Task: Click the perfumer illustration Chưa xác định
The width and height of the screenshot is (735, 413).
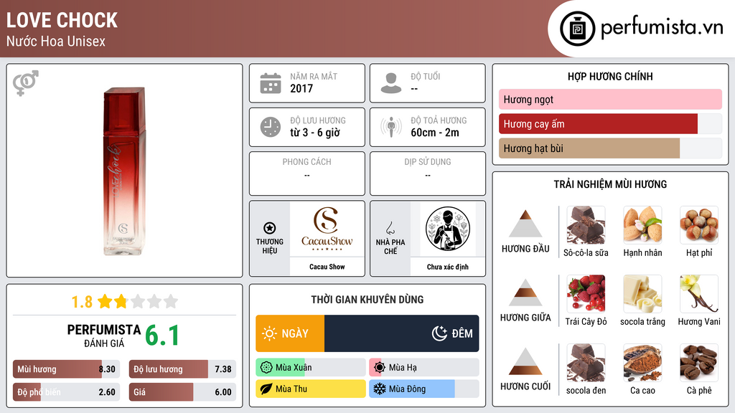Action: [x=448, y=229]
